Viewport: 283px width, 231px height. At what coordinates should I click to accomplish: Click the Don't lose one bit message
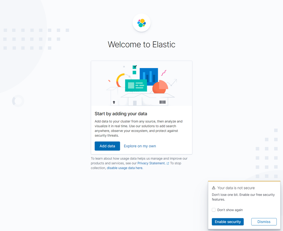243,197
